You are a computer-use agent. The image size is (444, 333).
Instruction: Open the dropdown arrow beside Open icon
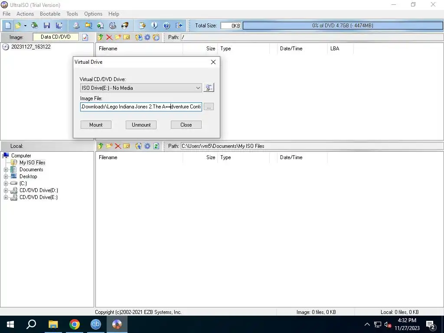[25, 26]
